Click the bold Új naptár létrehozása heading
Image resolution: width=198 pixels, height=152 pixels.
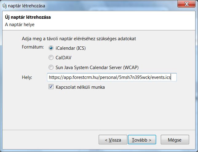pos(27,17)
